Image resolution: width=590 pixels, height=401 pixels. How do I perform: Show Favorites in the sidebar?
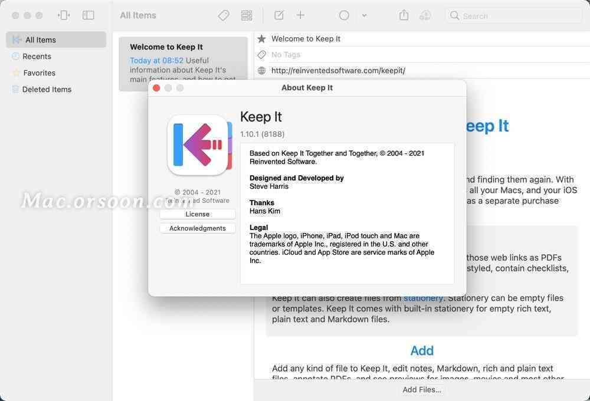pos(56,73)
